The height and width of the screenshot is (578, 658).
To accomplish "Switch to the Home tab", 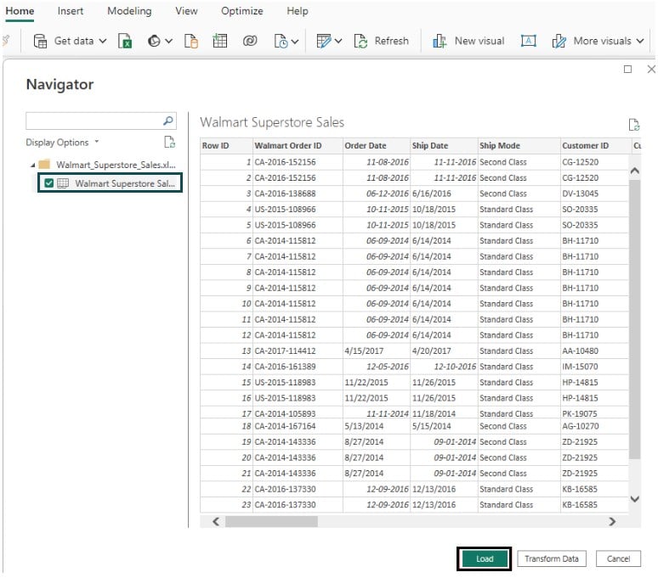I will (20, 11).
